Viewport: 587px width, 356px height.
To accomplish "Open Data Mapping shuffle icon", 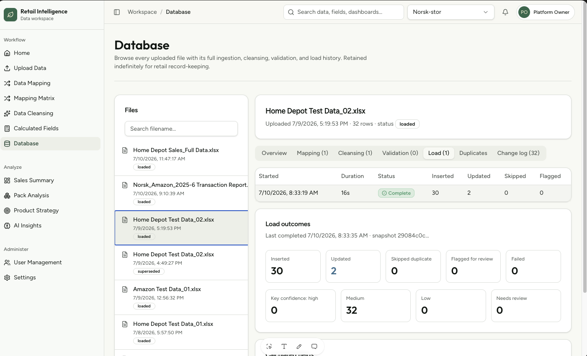I will [7, 83].
